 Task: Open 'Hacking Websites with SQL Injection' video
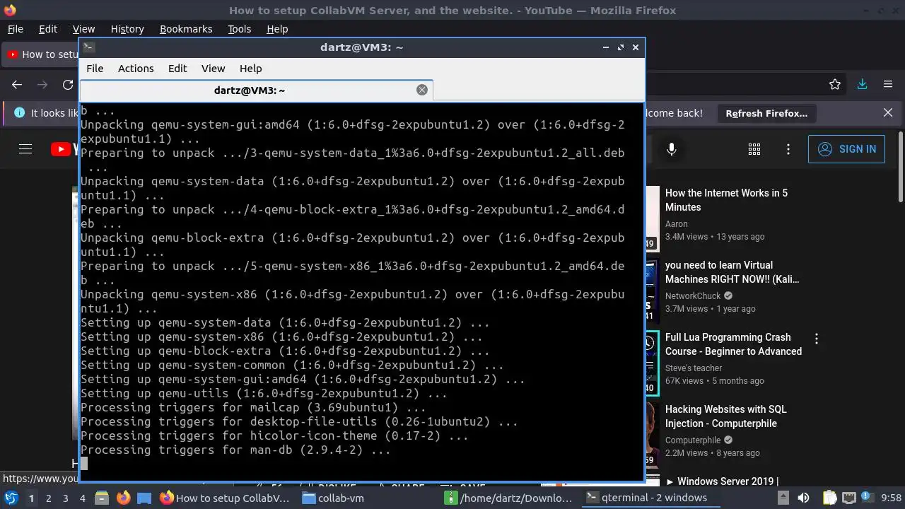[x=725, y=416]
